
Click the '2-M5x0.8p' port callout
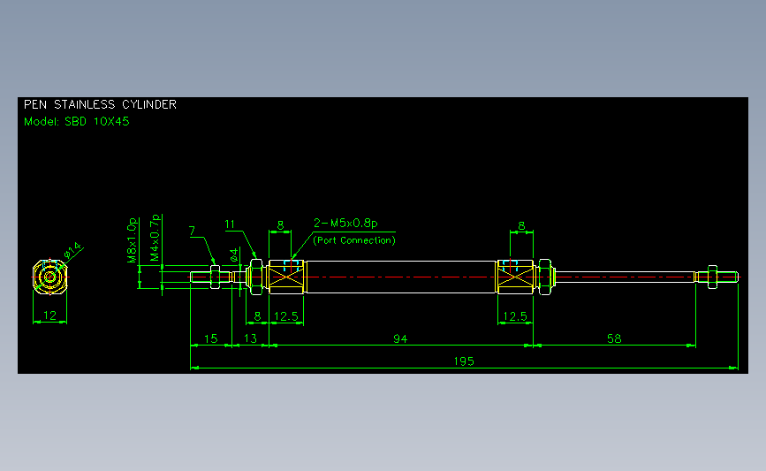pos(345,224)
